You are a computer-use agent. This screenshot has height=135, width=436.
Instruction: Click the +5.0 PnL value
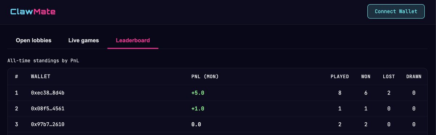[x=198, y=93]
